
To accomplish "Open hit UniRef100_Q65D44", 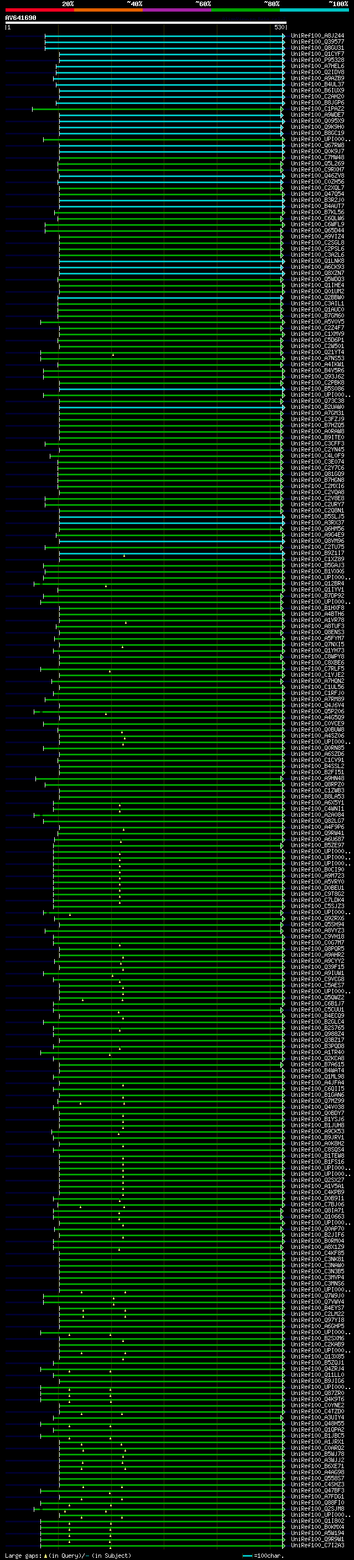I will click(317, 231).
